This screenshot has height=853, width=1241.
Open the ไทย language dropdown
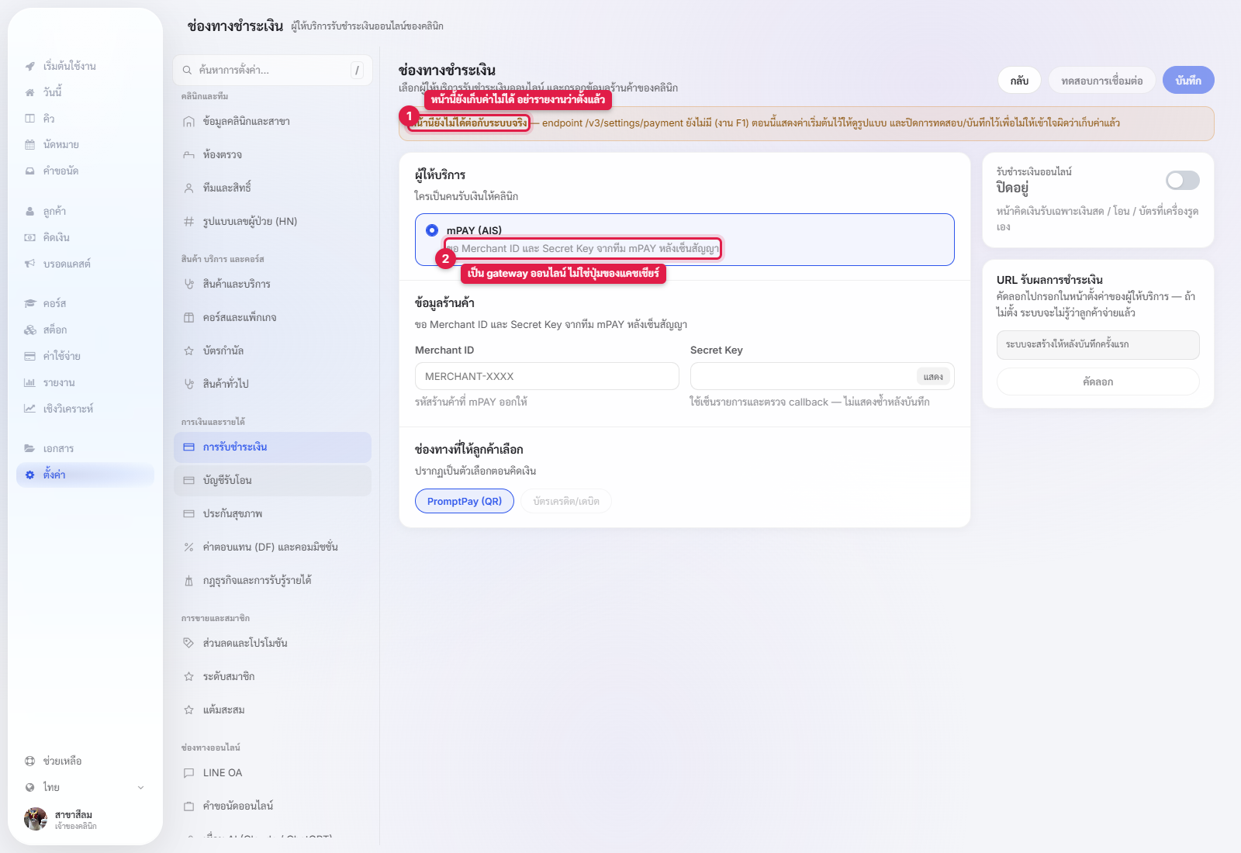pyautogui.click(x=85, y=788)
